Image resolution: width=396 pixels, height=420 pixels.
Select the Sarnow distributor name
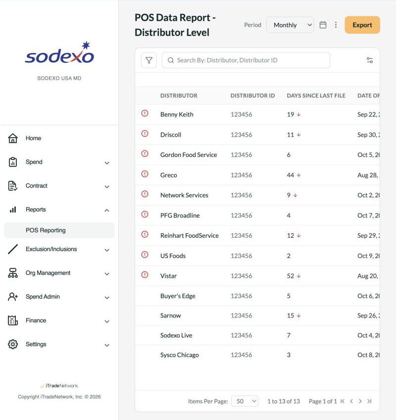(171, 315)
